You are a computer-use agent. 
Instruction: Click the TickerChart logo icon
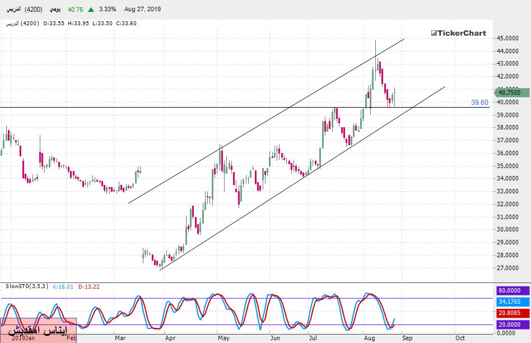point(434,33)
